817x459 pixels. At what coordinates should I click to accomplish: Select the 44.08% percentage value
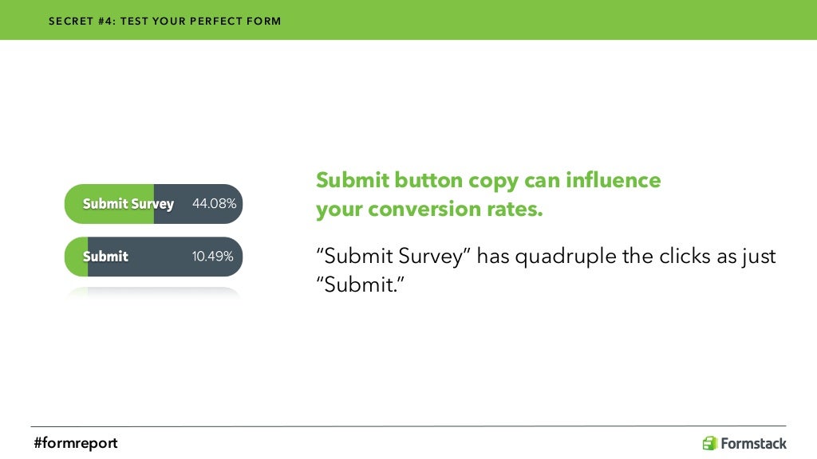214,204
